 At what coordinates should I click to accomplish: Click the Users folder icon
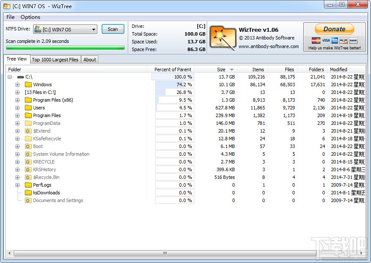[28, 108]
